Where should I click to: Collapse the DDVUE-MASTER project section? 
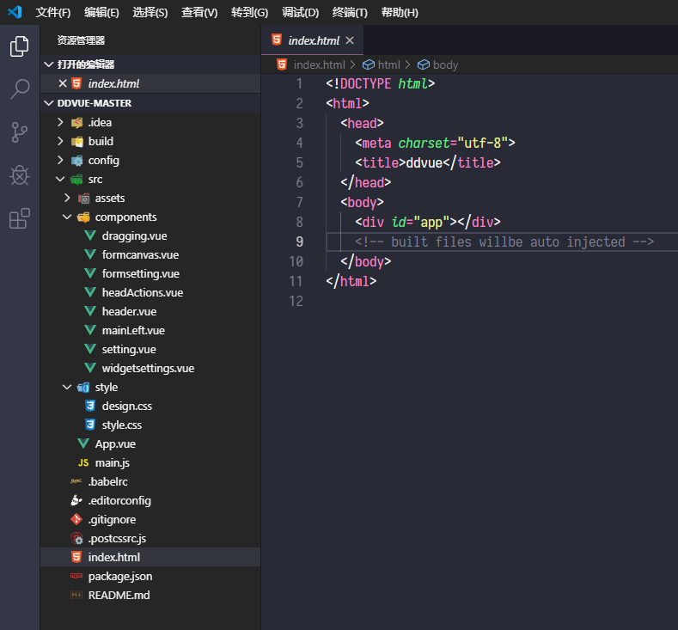pyautogui.click(x=49, y=103)
